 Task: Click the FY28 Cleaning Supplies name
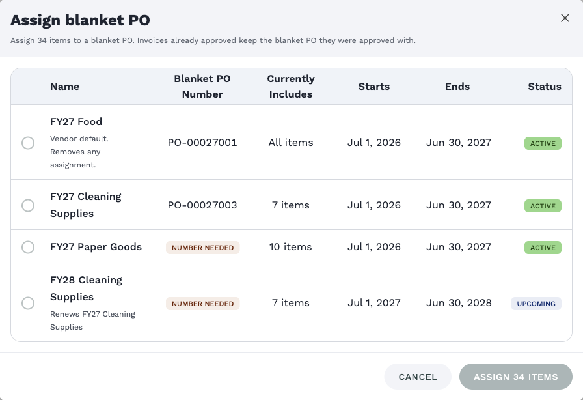click(x=87, y=288)
